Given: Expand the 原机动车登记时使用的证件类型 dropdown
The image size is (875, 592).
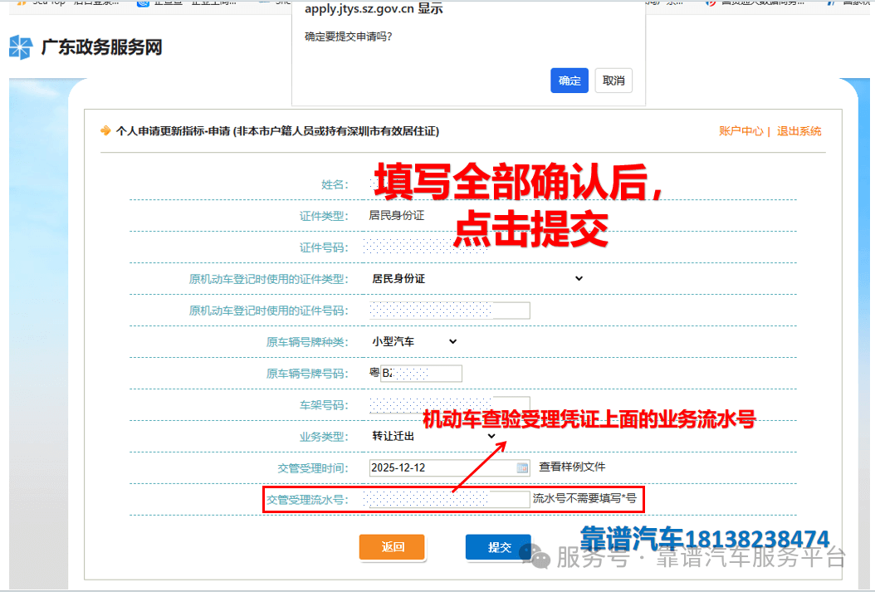Looking at the screenshot, I should tap(477, 279).
